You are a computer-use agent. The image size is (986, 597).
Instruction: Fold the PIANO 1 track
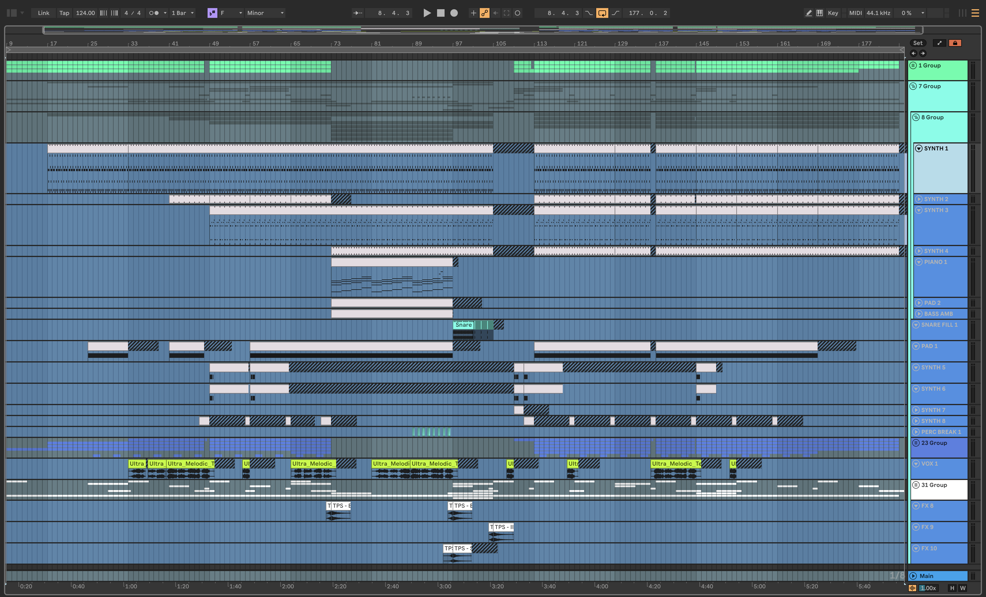[x=919, y=262]
